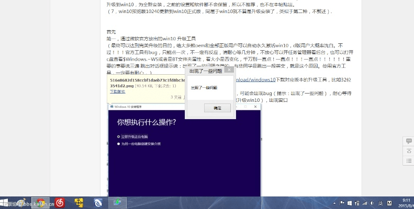
Task: Close the 出现了一些问题 dialog
Action: 229,70
